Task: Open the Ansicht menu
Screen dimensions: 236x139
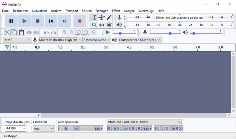Action: (56, 11)
